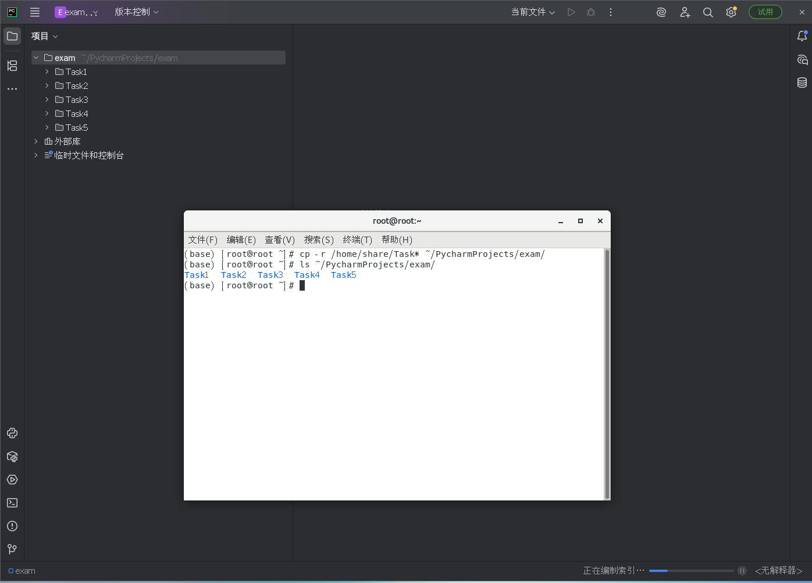
Task: Maximize the terminal window
Action: point(580,221)
